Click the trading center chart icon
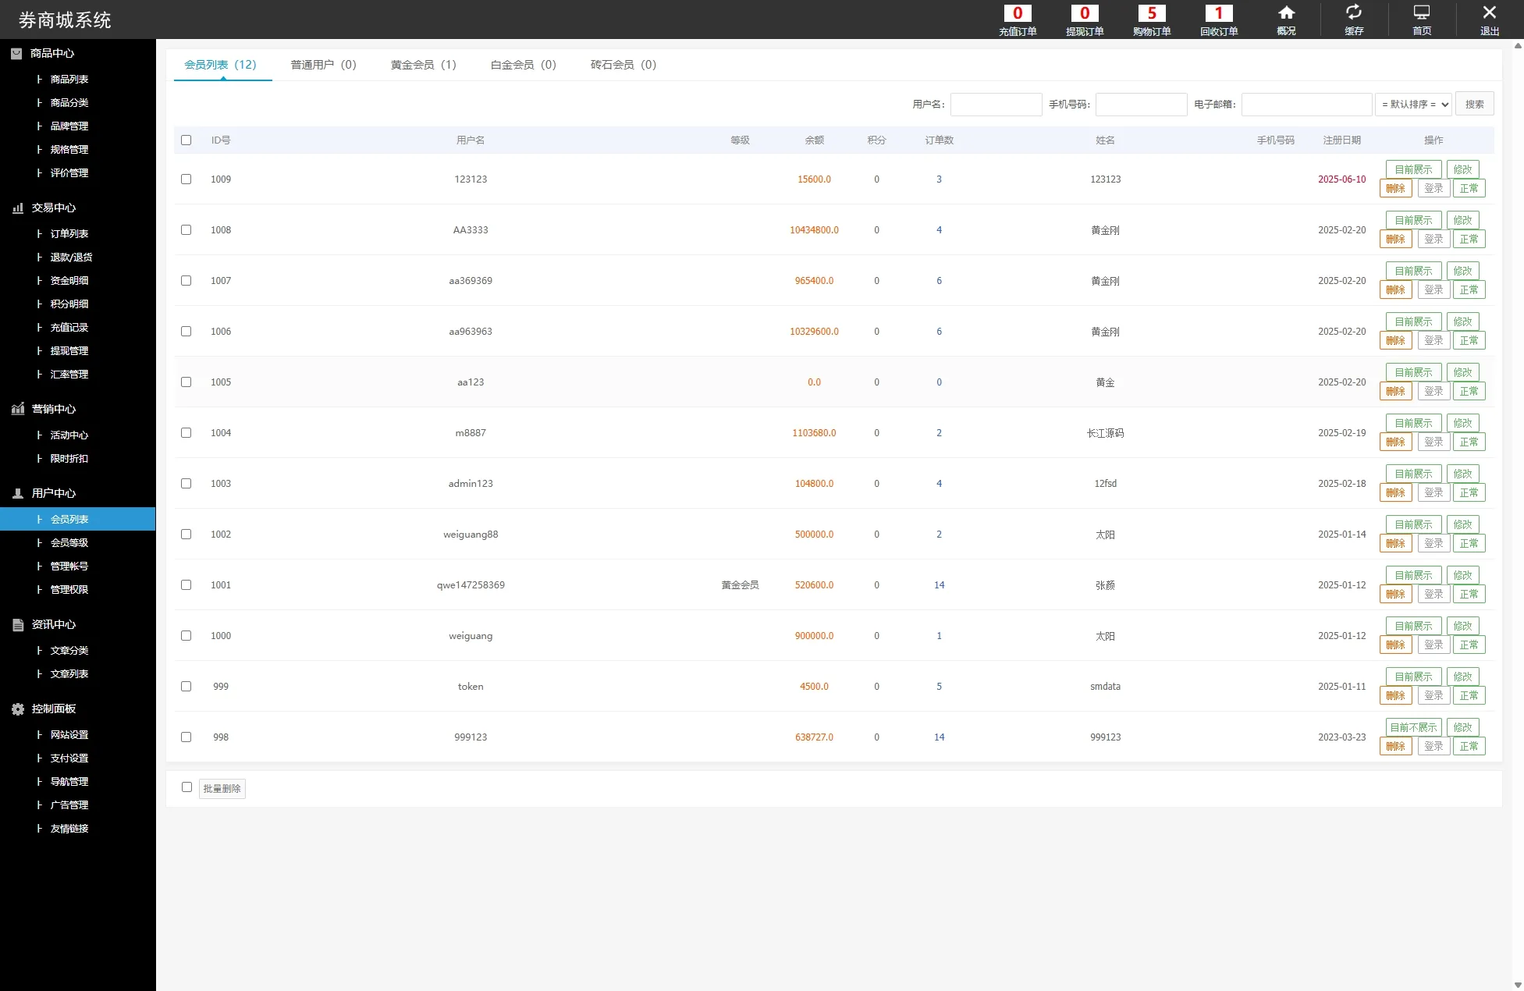 click(18, 208)
